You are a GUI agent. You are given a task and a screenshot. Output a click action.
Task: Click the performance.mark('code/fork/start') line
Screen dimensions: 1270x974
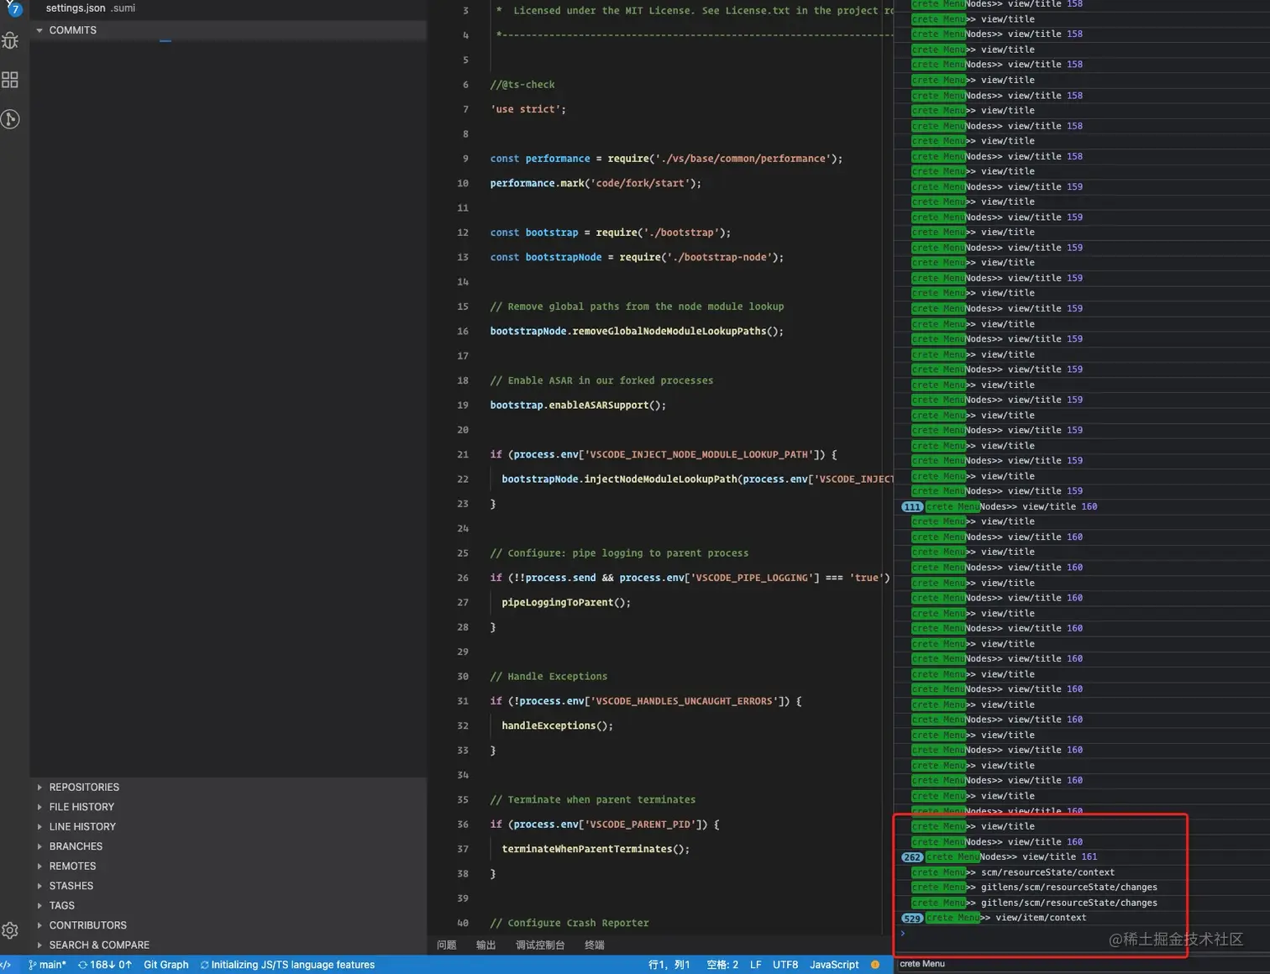pyautogui.click(x=596, y=183)
